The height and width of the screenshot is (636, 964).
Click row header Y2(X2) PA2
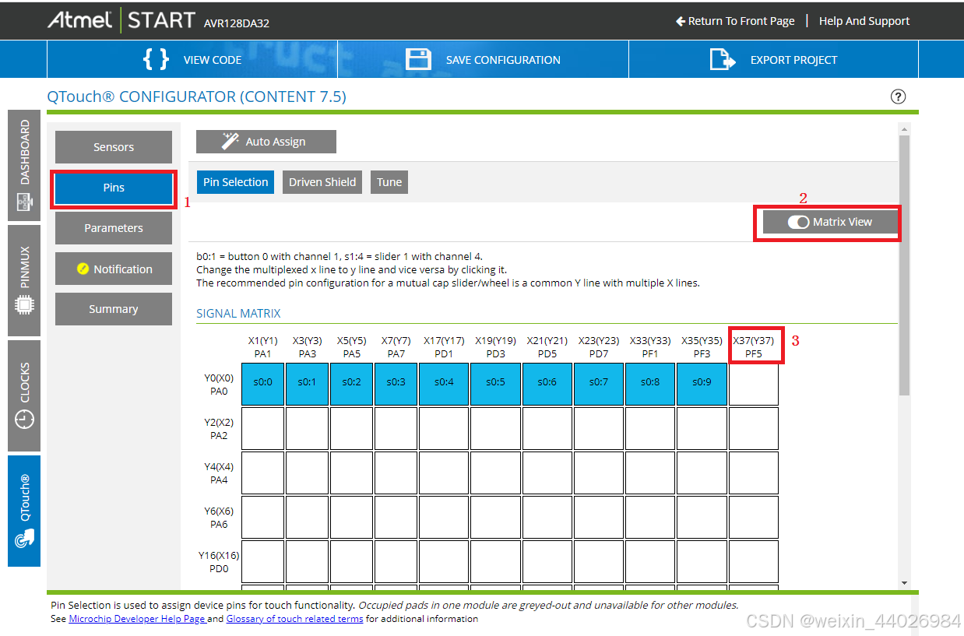[x=219, y=428]
